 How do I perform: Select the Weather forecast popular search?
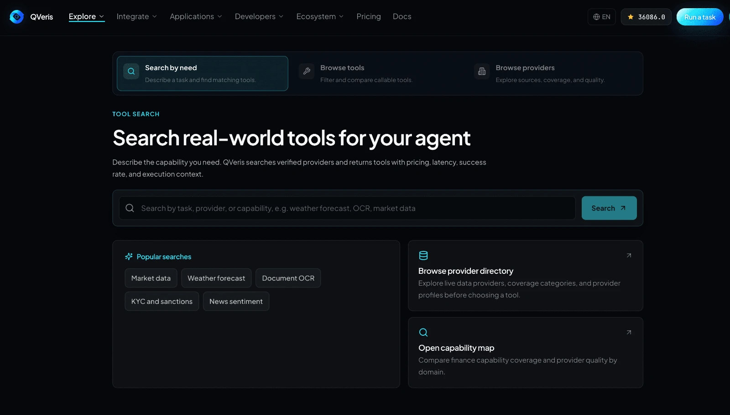[216, 278]
